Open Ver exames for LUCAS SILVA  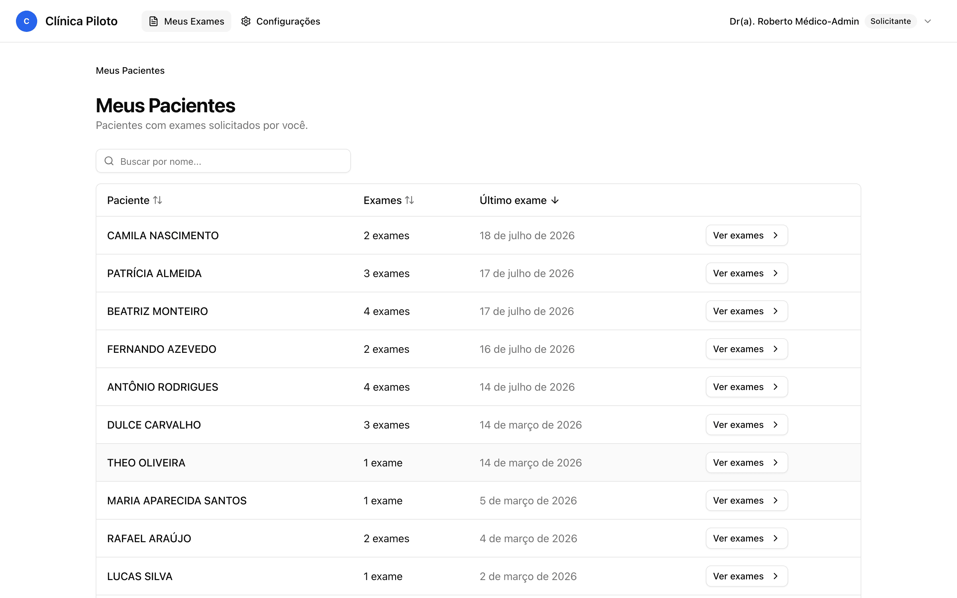click(x=747, y=576)
